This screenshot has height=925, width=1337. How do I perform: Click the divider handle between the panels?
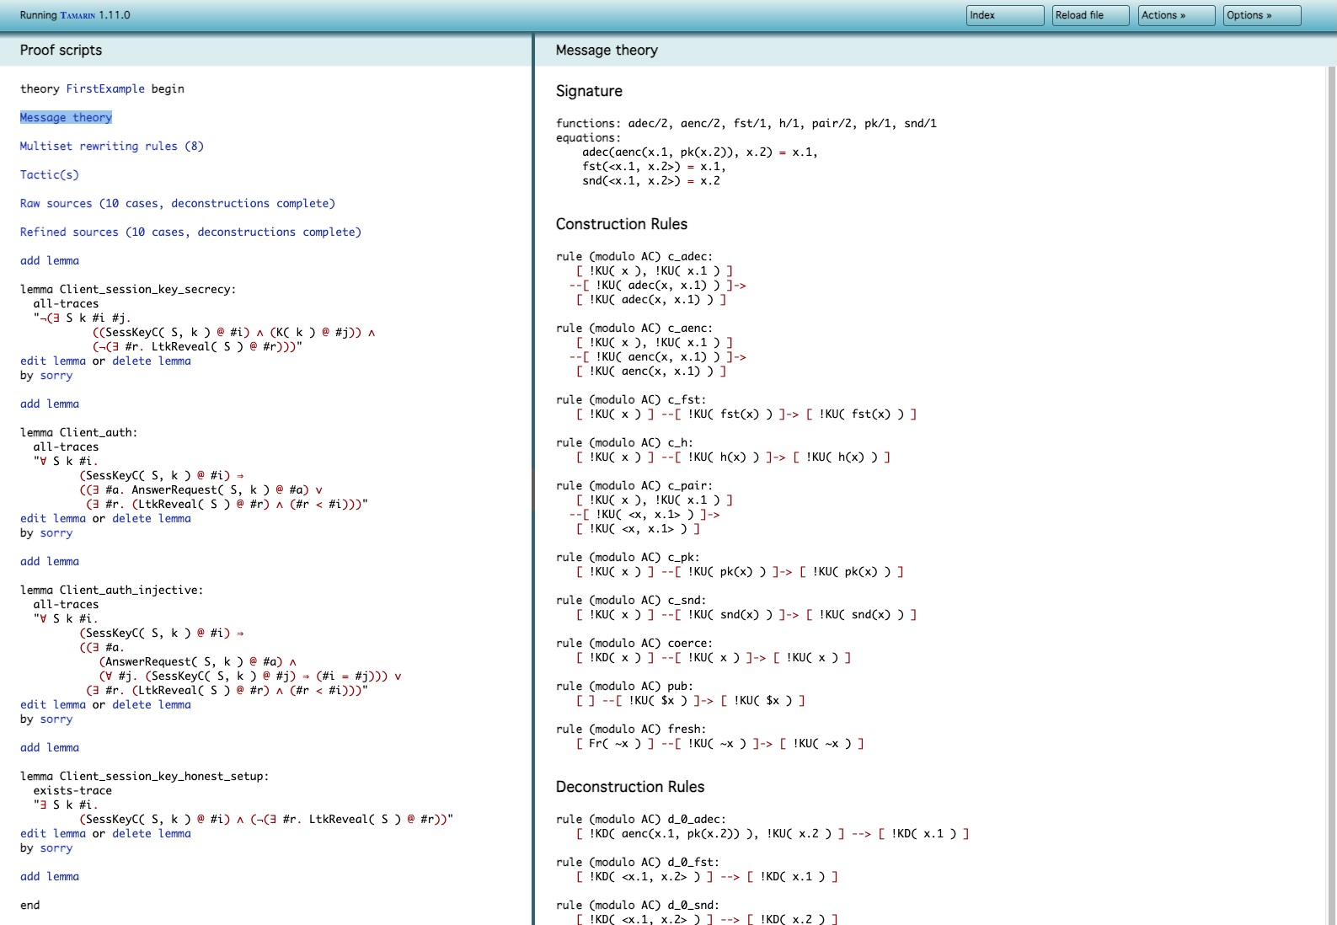533,489
